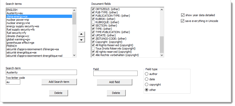The image size is (235, 106).
Task: Click into the Search-term text box
Action: pos(41,73)
